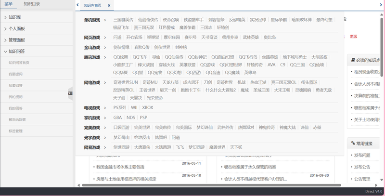The image size is (385, 196).
Task: Open the 开心农场 link
Action: [x=134, y=38]
